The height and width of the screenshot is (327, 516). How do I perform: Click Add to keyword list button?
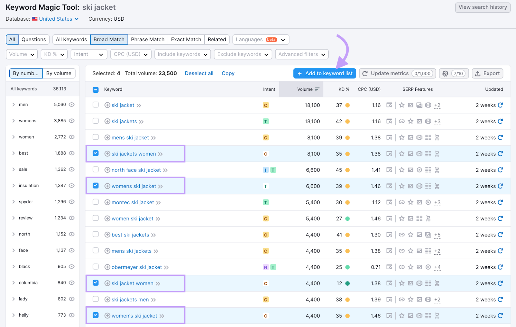[x=325, y=74]
